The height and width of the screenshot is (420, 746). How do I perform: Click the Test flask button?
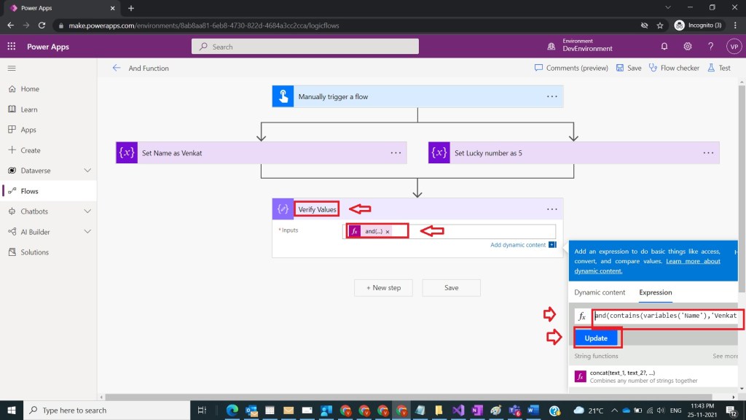pos(718,68)
